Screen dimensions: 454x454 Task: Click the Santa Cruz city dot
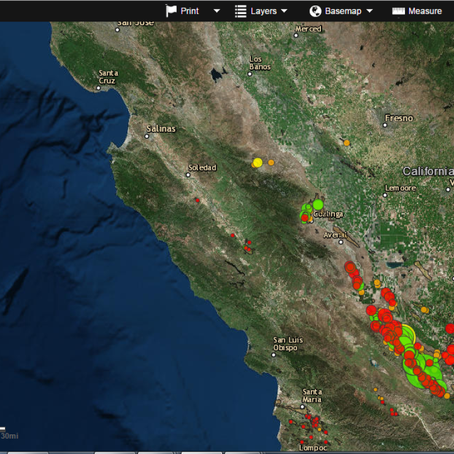pos(98,88)
